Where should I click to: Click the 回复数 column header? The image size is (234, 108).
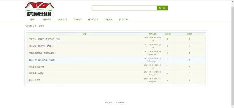pyautogui.click(x=189, y=34)
